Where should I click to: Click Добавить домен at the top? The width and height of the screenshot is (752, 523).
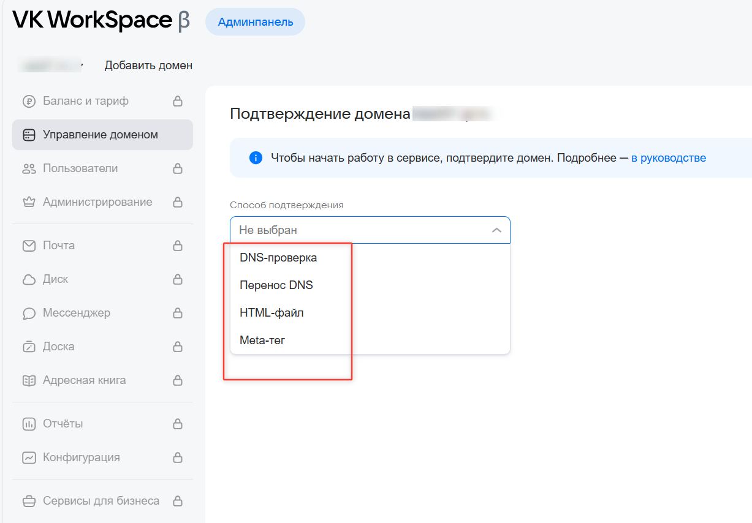point(148,65)
